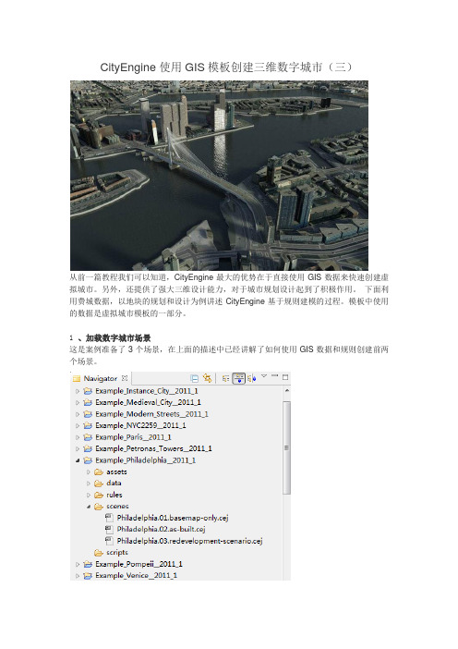Select the Example_Pompeii__2011_1 project label

pyautogui.click(x=139, y=564)
